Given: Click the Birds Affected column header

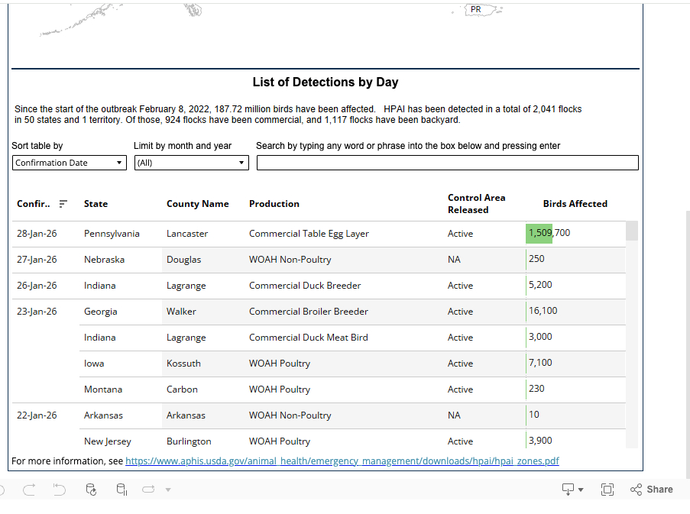Looking at the screenshot, I should coord(575,204).
